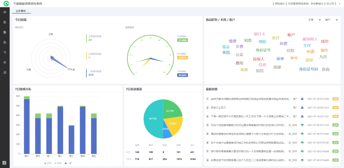Click the agent icon in the 07:10:45 row

(x=302, y=134)
